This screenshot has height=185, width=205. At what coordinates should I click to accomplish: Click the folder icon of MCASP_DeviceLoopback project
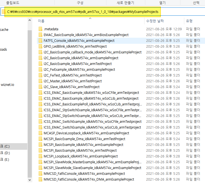click(x=40, y=133)
